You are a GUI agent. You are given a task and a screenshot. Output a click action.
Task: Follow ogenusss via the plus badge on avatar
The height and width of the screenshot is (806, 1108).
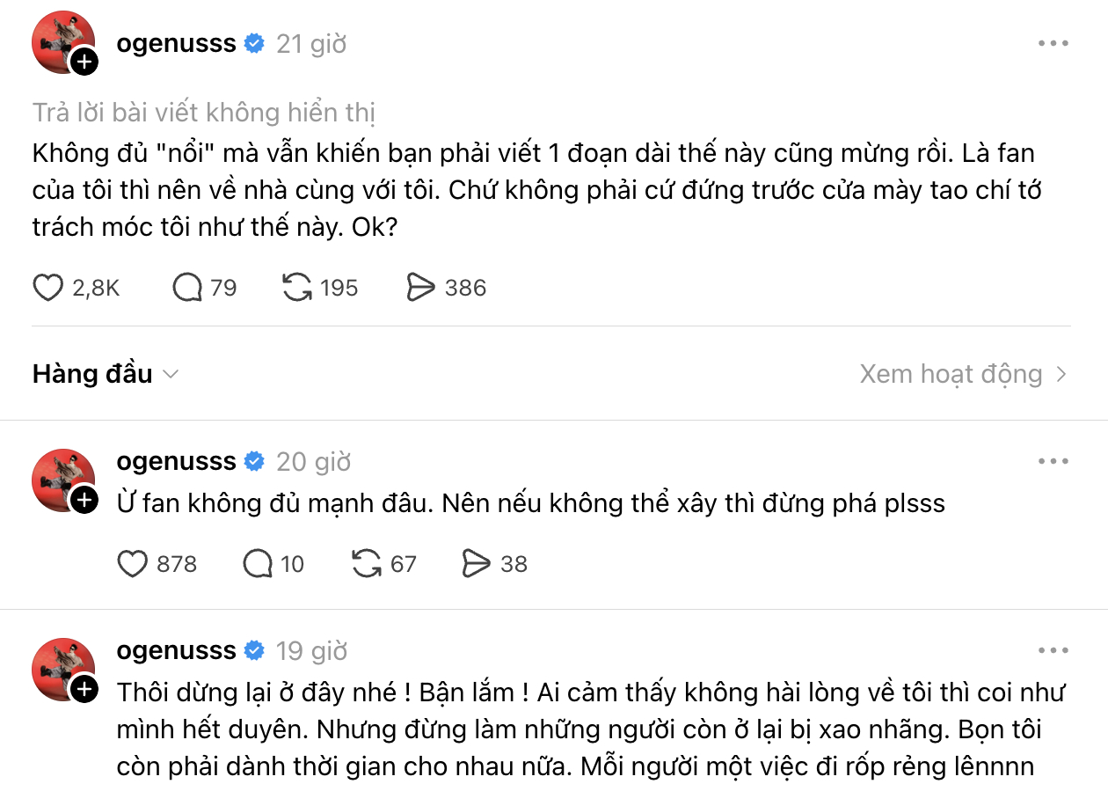click(84, 62)
